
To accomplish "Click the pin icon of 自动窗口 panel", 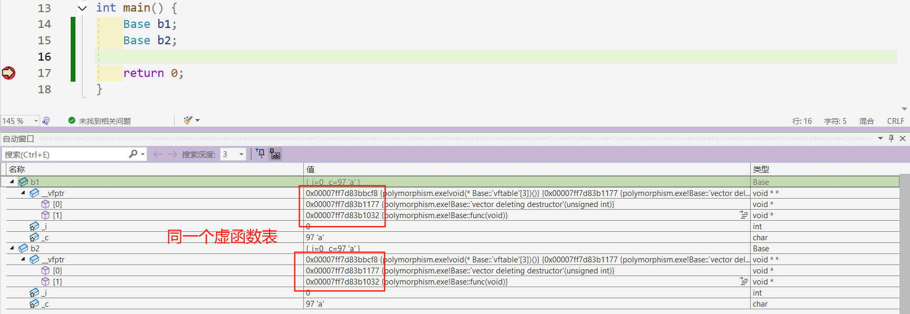I will tap(892, 139).
